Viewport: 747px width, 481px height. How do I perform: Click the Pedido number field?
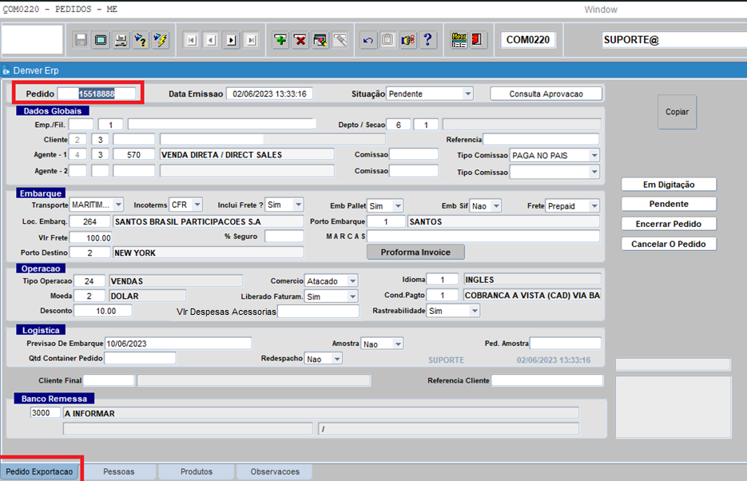[97, 93]
